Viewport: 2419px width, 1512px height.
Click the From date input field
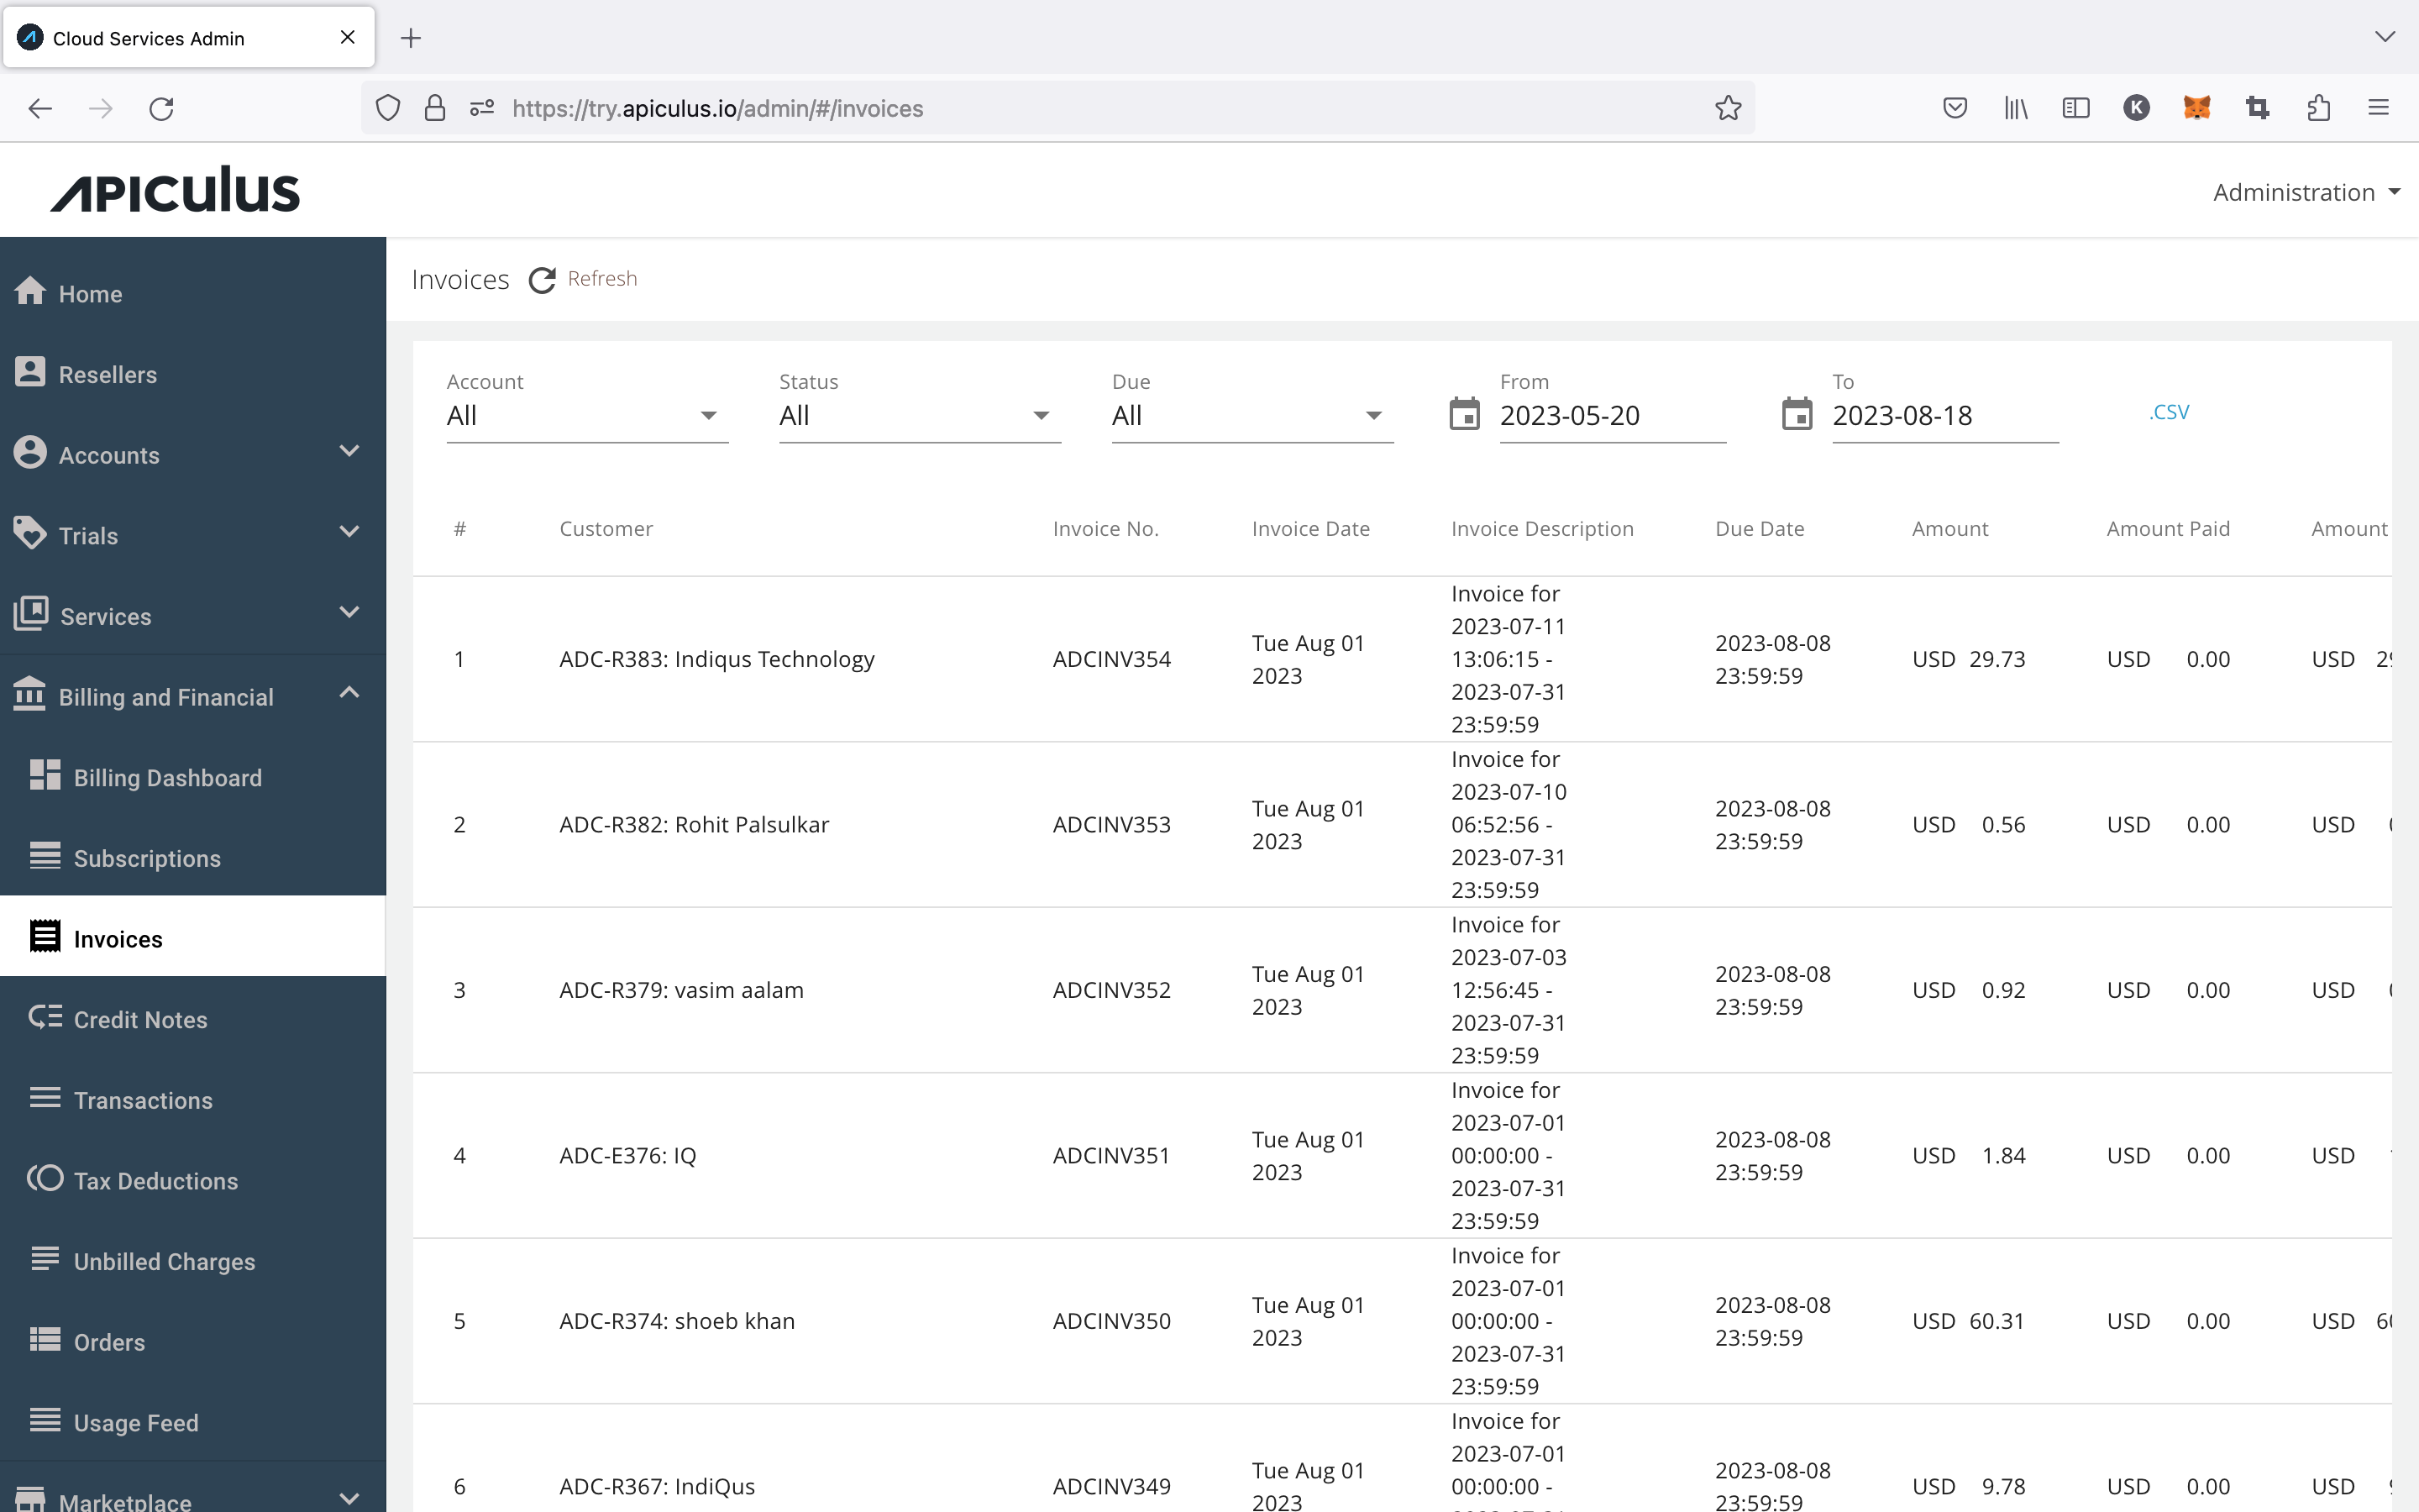1609,414
